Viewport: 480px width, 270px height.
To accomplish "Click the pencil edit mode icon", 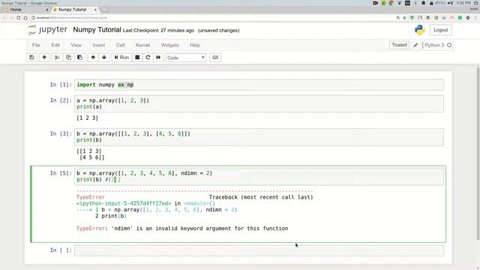I will (415, 45).
